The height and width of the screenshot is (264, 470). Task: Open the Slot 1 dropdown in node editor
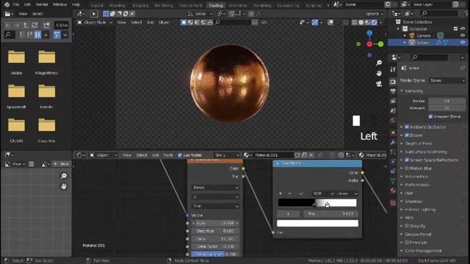click(x=227, y=155)
